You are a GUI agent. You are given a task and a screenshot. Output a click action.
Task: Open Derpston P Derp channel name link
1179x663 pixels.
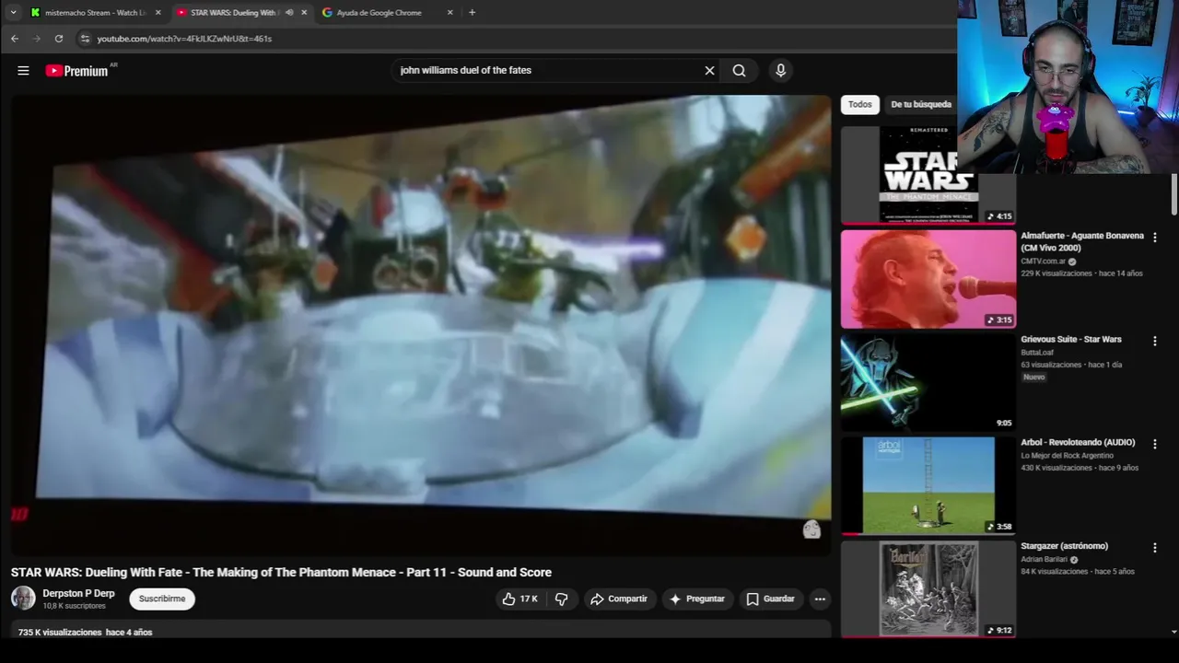[x=78, y=593]
